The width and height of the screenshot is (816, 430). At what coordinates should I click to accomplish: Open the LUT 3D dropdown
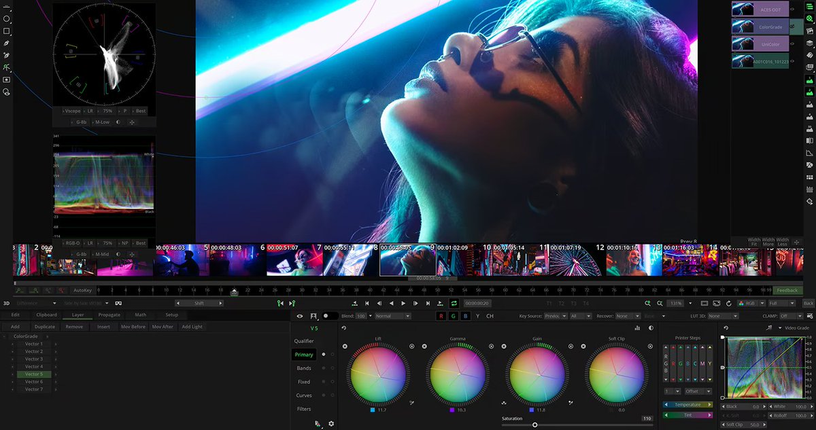[723, 316]
